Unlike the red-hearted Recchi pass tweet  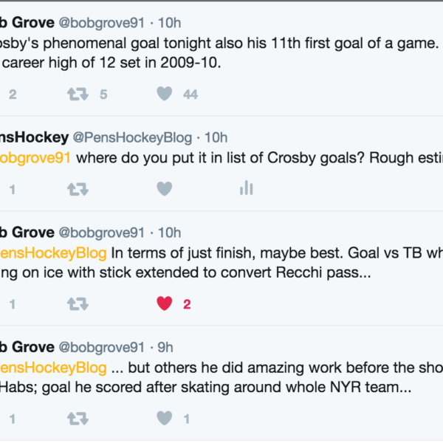click(x=165, y=303)
